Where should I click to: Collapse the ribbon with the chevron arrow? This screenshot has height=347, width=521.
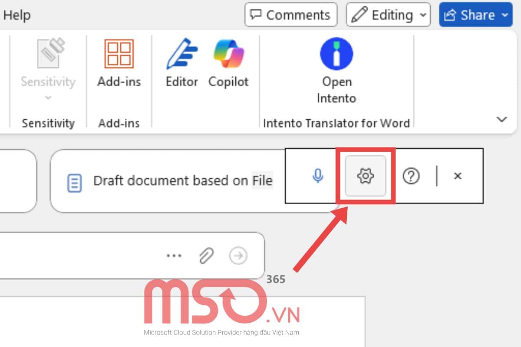(x=502, y=119)
